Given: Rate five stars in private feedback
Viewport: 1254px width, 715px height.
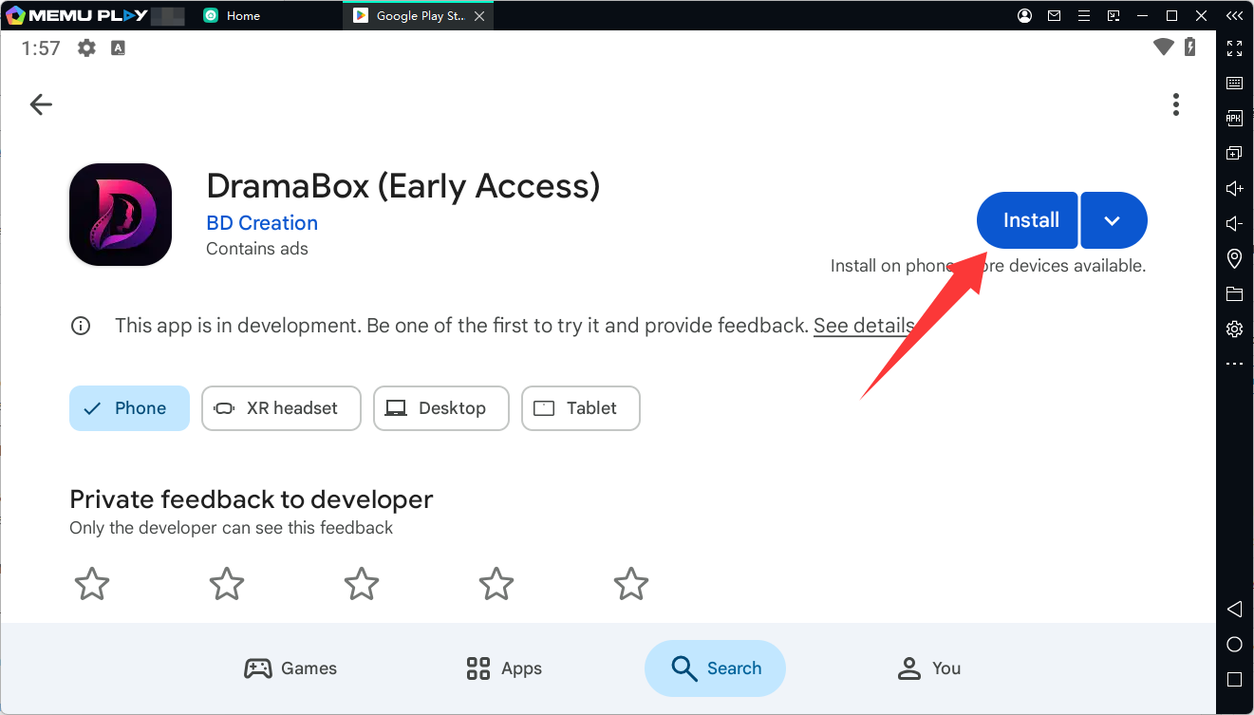Looking at the screenshot, I should (x=631, y=584).
